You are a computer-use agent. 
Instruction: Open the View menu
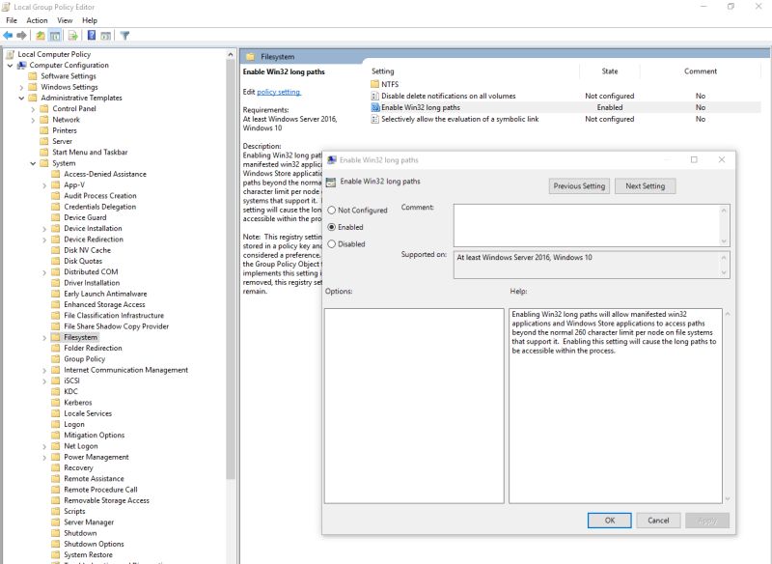(64, 19)
